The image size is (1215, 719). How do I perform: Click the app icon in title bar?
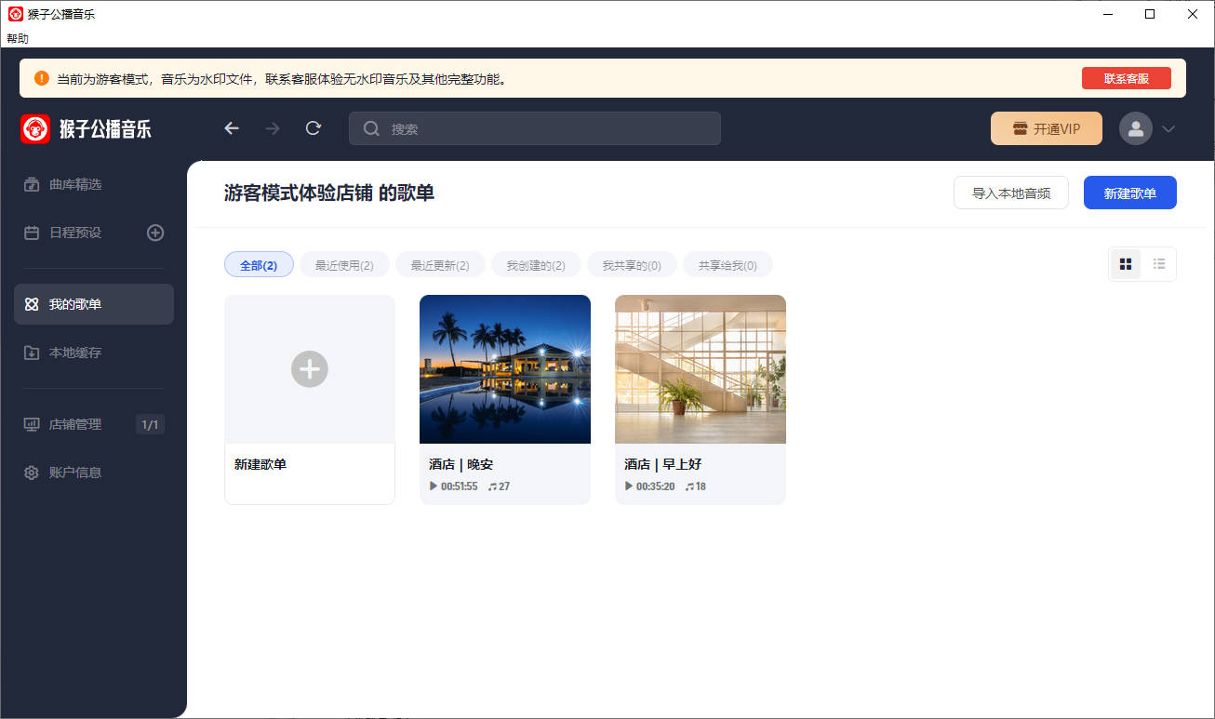click(x=16, y=14)
